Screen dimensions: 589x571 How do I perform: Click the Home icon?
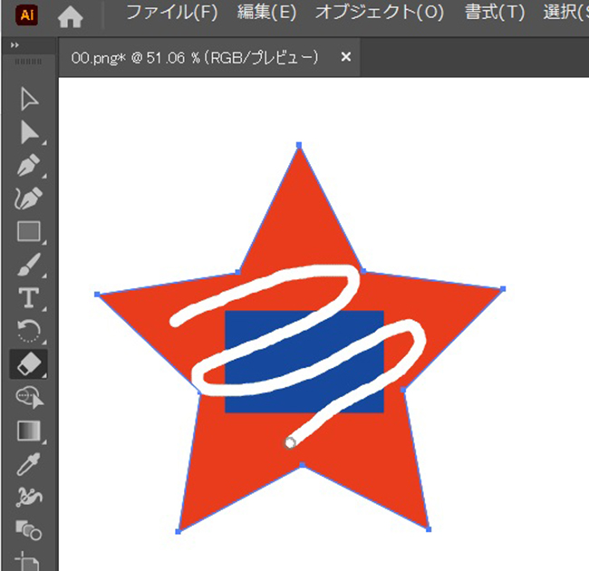click(71, 16)
